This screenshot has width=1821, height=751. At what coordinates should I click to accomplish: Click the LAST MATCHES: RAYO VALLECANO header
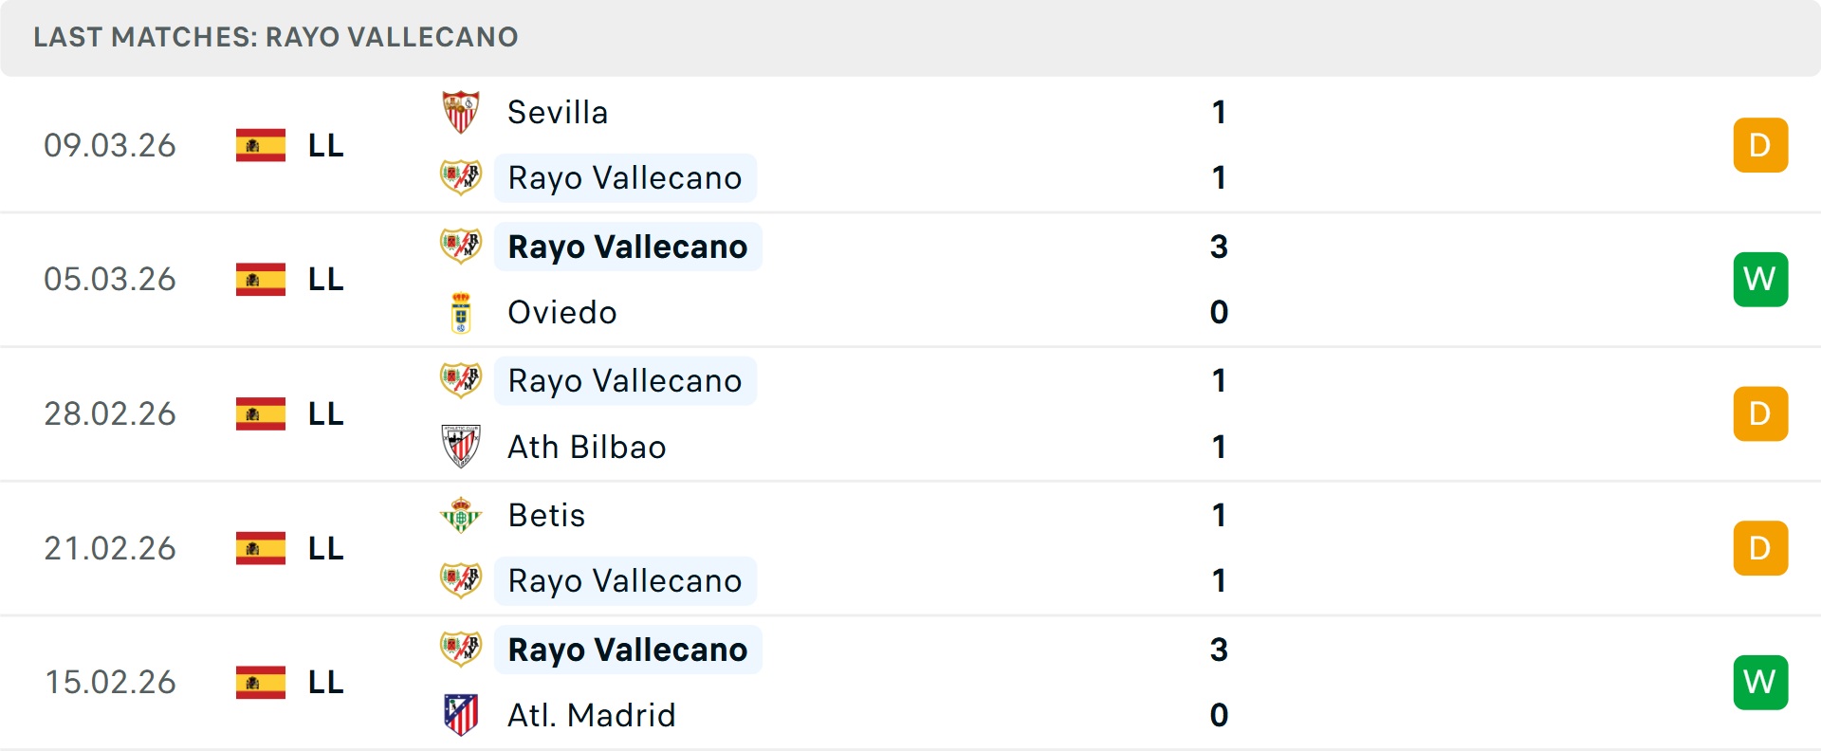pos(275,37)
